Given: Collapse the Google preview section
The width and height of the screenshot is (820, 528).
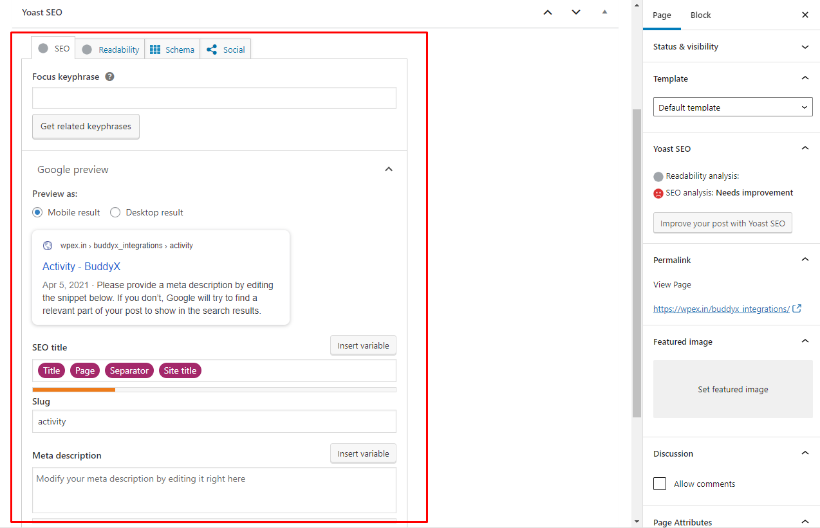Looking at the screenshot, I should click(x=389, y=169).
